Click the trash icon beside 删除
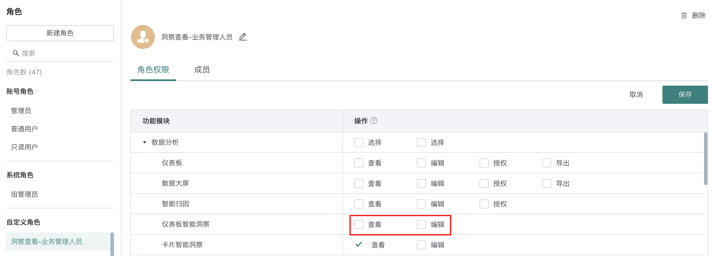The height and width of the screenshot is (256, 712). point(684,15)
